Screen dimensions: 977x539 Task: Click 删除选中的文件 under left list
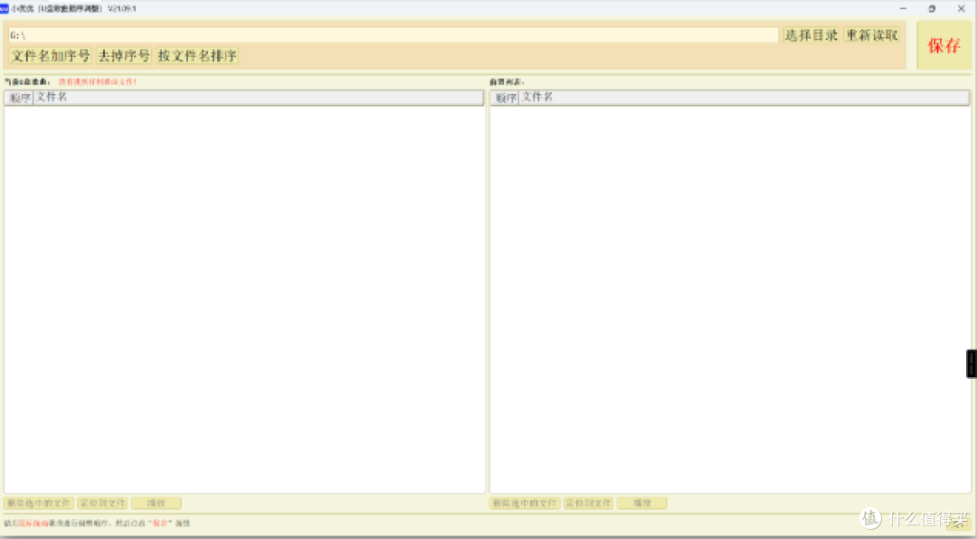[39, 503]
